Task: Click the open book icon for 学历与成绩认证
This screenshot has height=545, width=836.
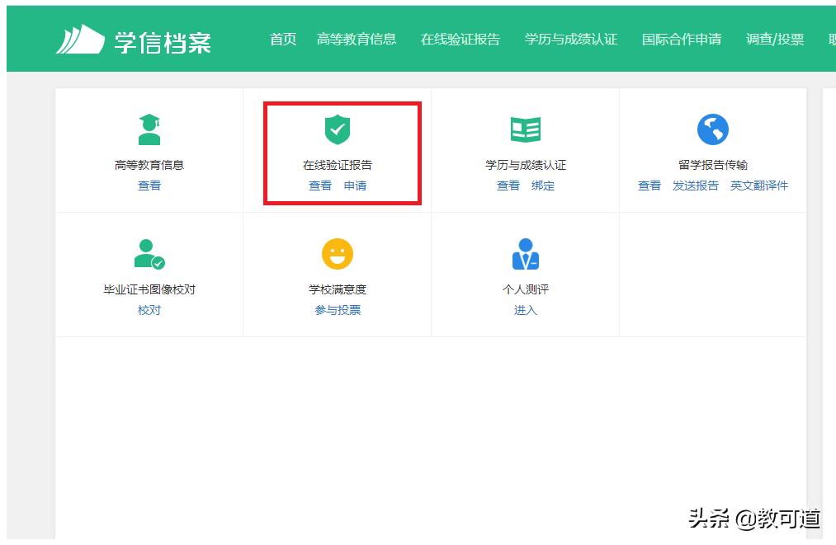Action: click(526, 129)
